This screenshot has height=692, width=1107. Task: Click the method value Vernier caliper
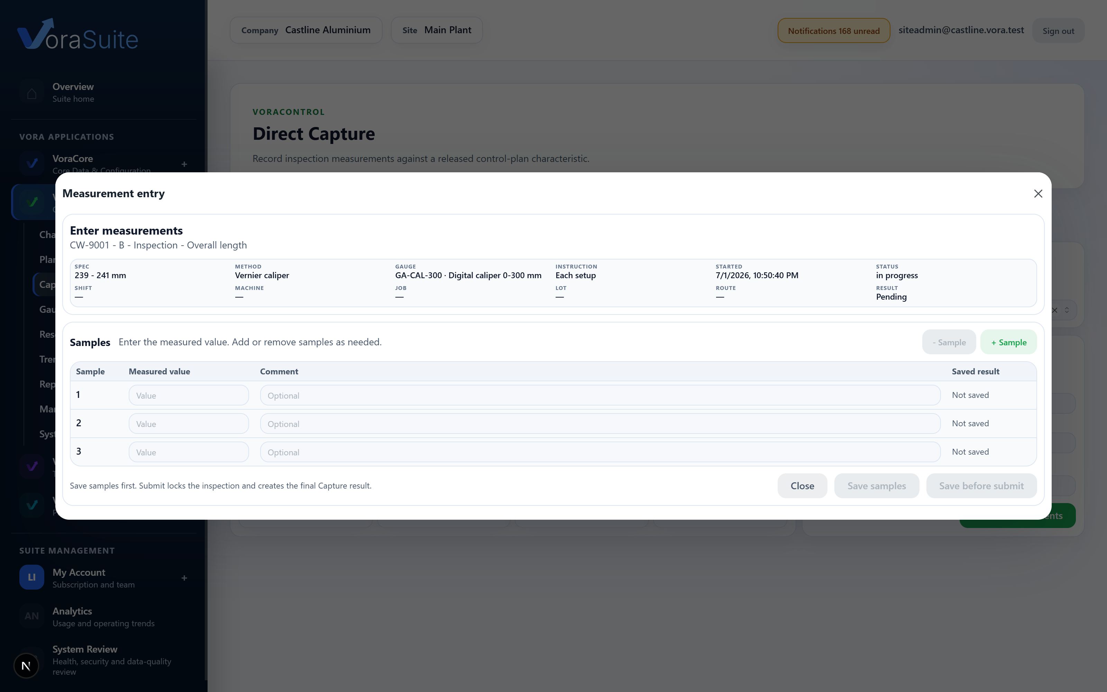click(x=262, y=275)
